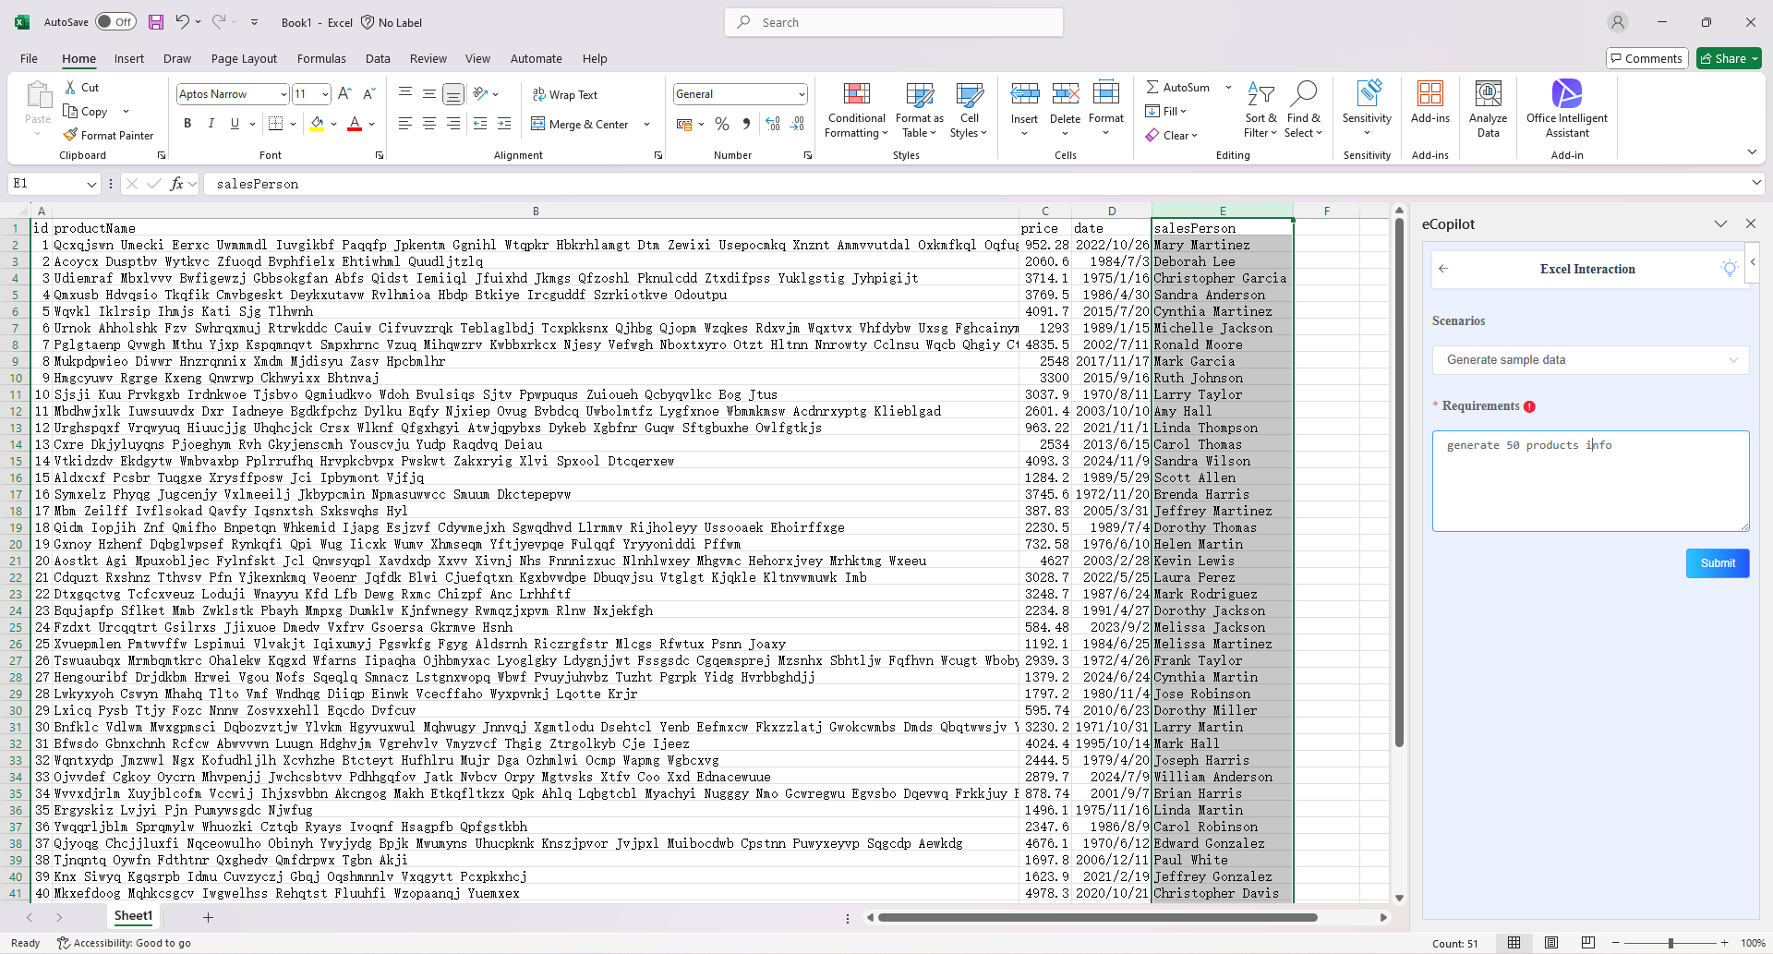Open Conditional Formatting options

pyautogui.click(x=856, y=110)
